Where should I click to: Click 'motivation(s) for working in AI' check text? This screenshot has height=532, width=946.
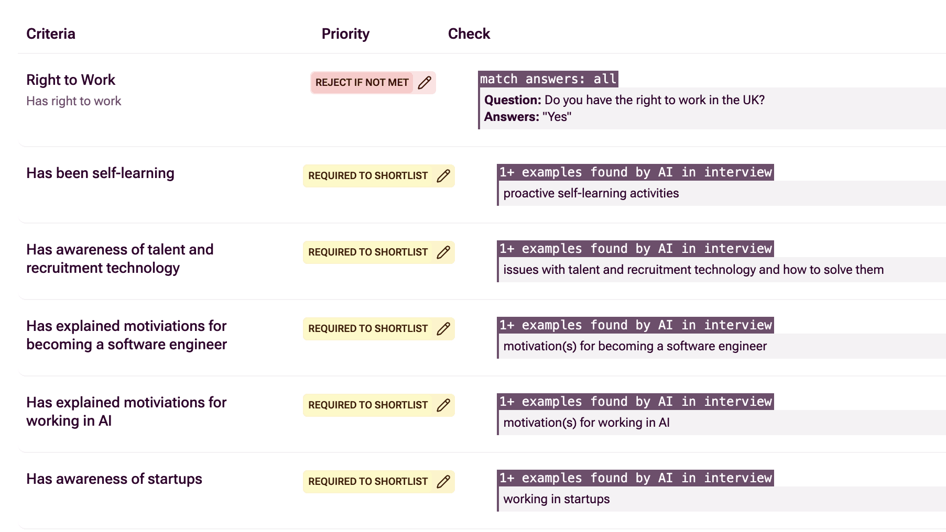[x=586, y=423]
